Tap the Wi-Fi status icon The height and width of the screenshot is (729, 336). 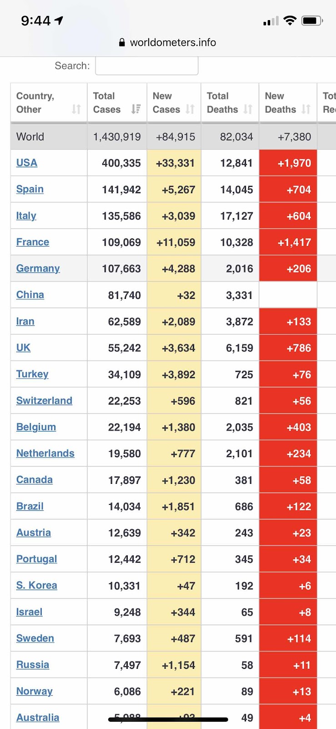[x=290, y=21]
